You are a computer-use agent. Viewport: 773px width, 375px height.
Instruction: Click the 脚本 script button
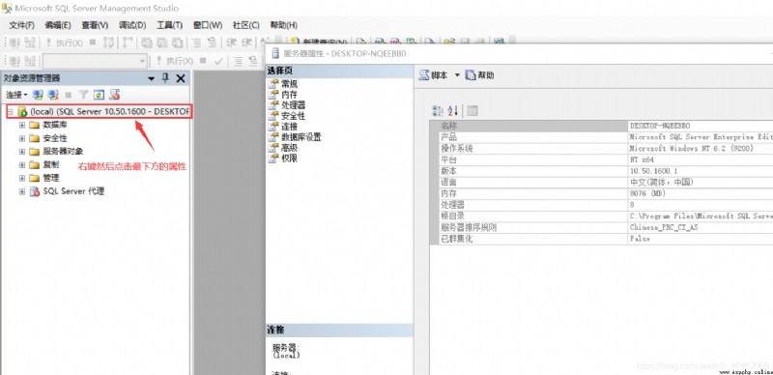[x=433, y=75]
